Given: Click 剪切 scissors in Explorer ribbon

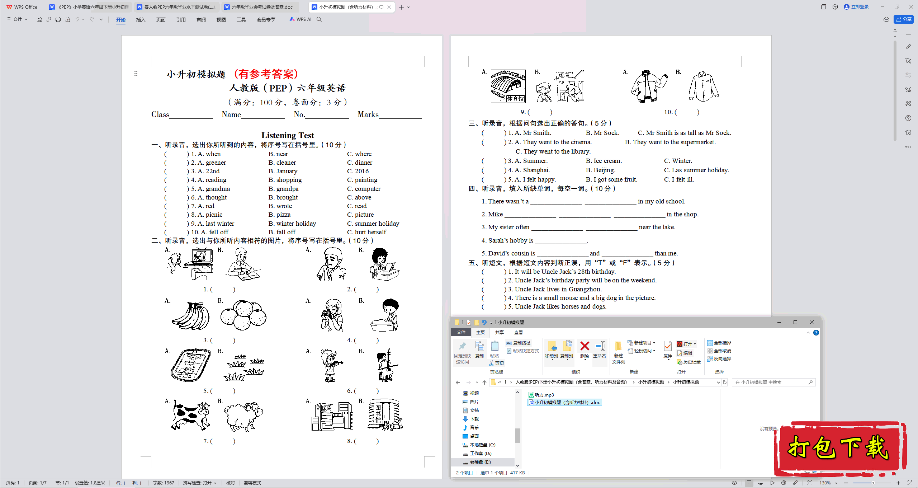Looking at the screenshot, I should tap(496, 363).
